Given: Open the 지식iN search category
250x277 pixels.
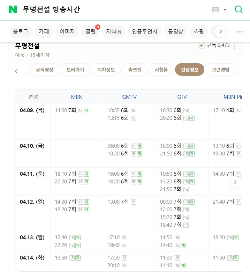Looking at the screenshot, I should point(114,31).
